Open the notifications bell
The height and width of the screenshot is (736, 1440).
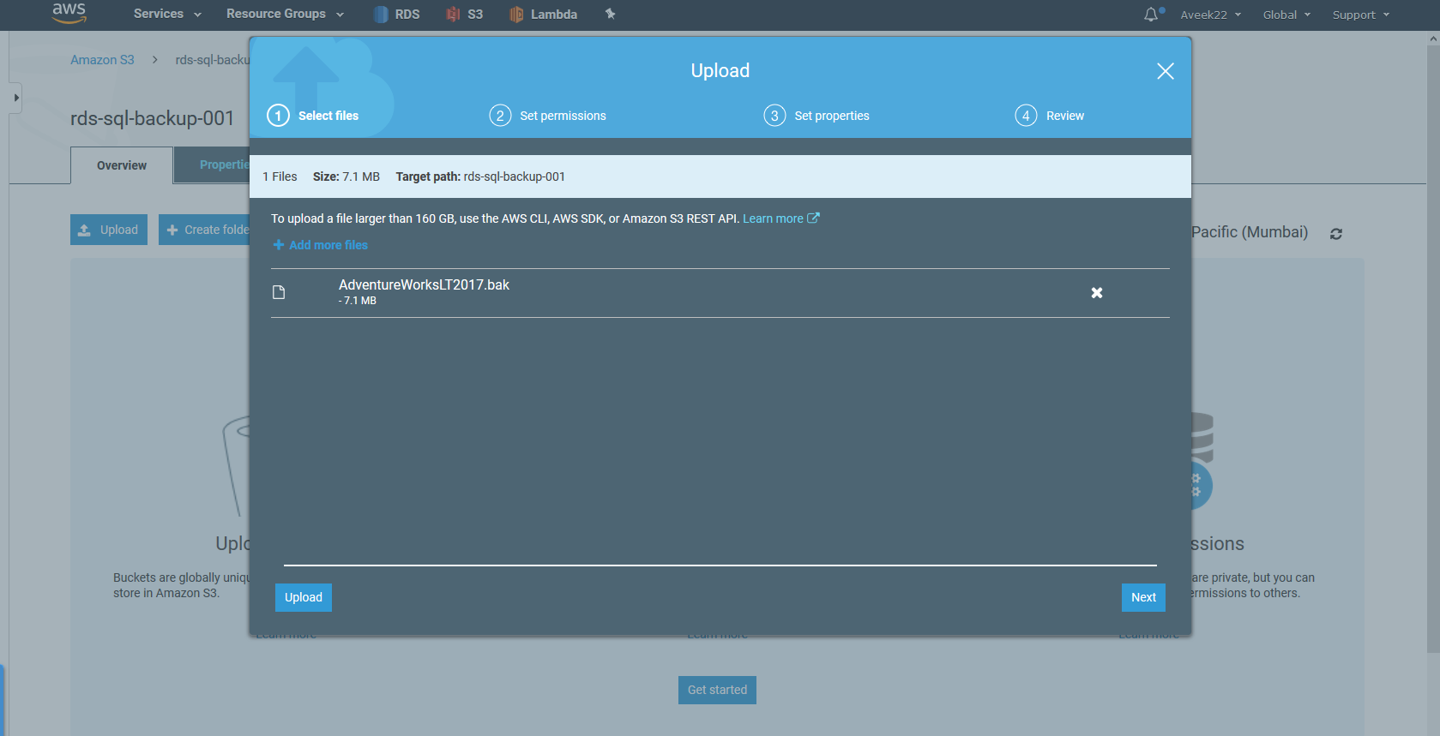tap(1152, 15)
